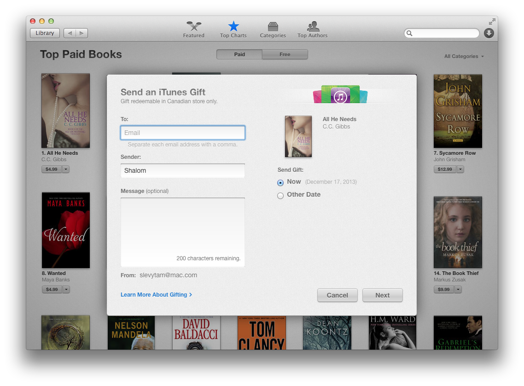Select the Now radio button
Image resolution: width=524 pixels, height=386 pixels.
[280, 182]
